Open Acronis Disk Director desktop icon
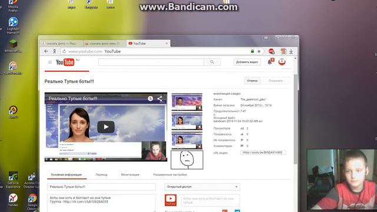Viewport: 377px width, 212px height. (31, 180)
